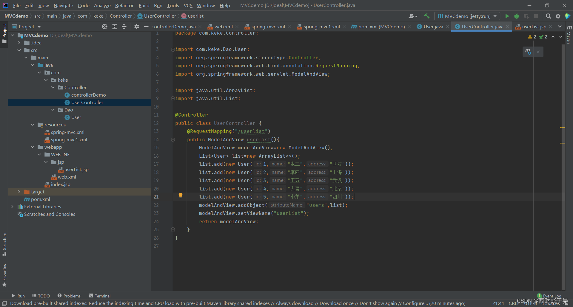The width and height of the screenshot is (573, 307).
Task: Click the keke breadcrumb in navigation bar
Action: pyautogui.click(x=98, y=16)
